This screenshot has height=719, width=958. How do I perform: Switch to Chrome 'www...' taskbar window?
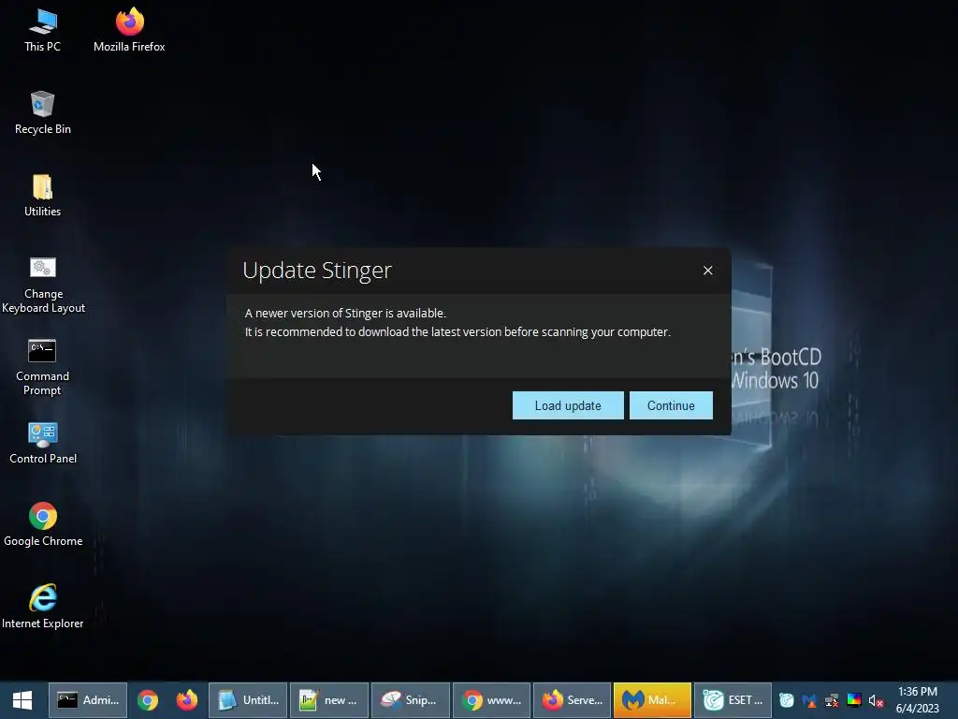click(491, 700)
